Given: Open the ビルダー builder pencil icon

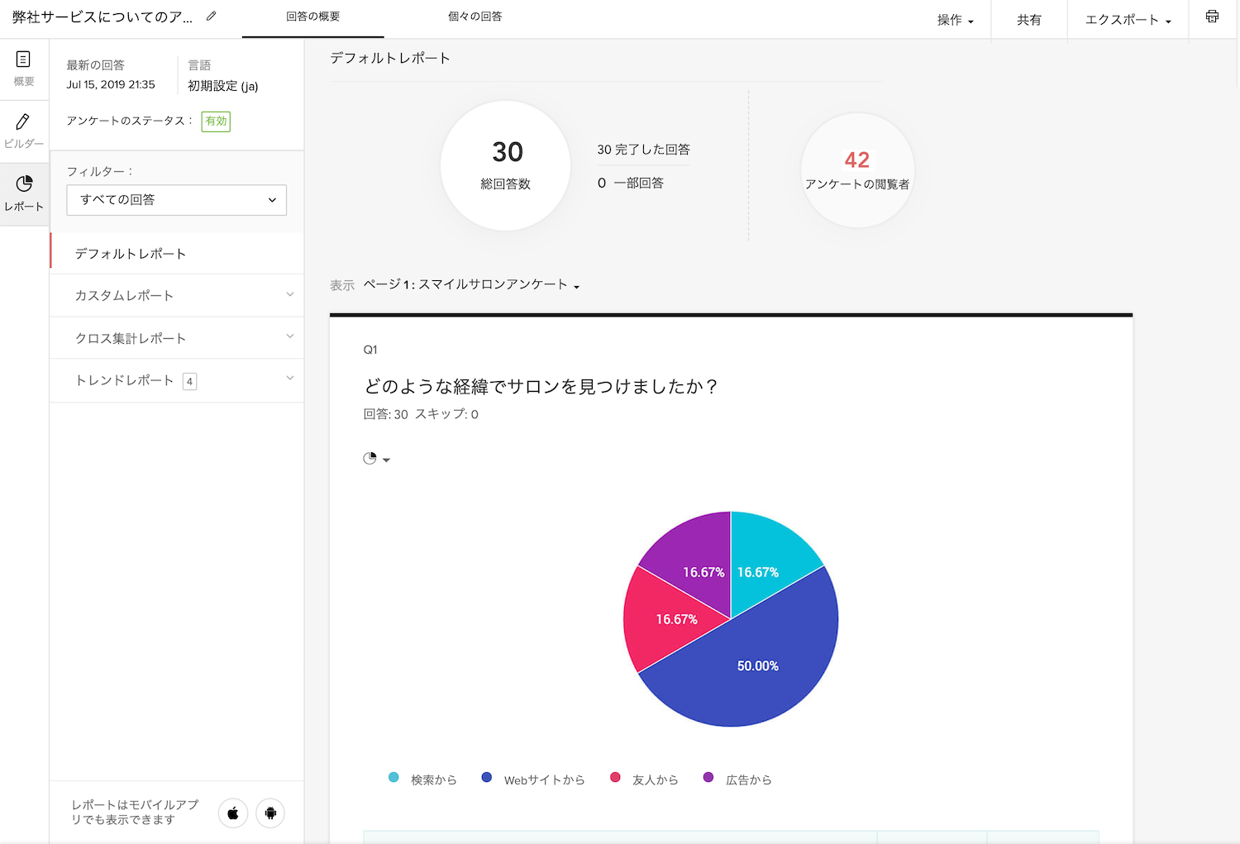Looking at the screenshot, I should coord(24,131).
